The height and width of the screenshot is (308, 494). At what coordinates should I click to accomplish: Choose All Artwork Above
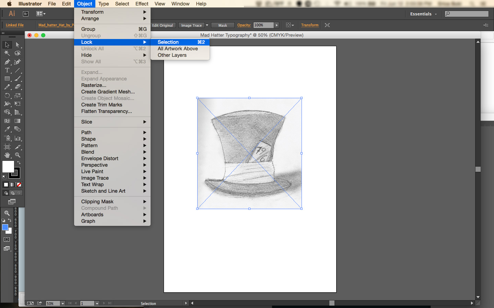180,49
